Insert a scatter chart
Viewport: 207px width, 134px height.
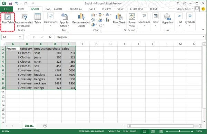101,25
